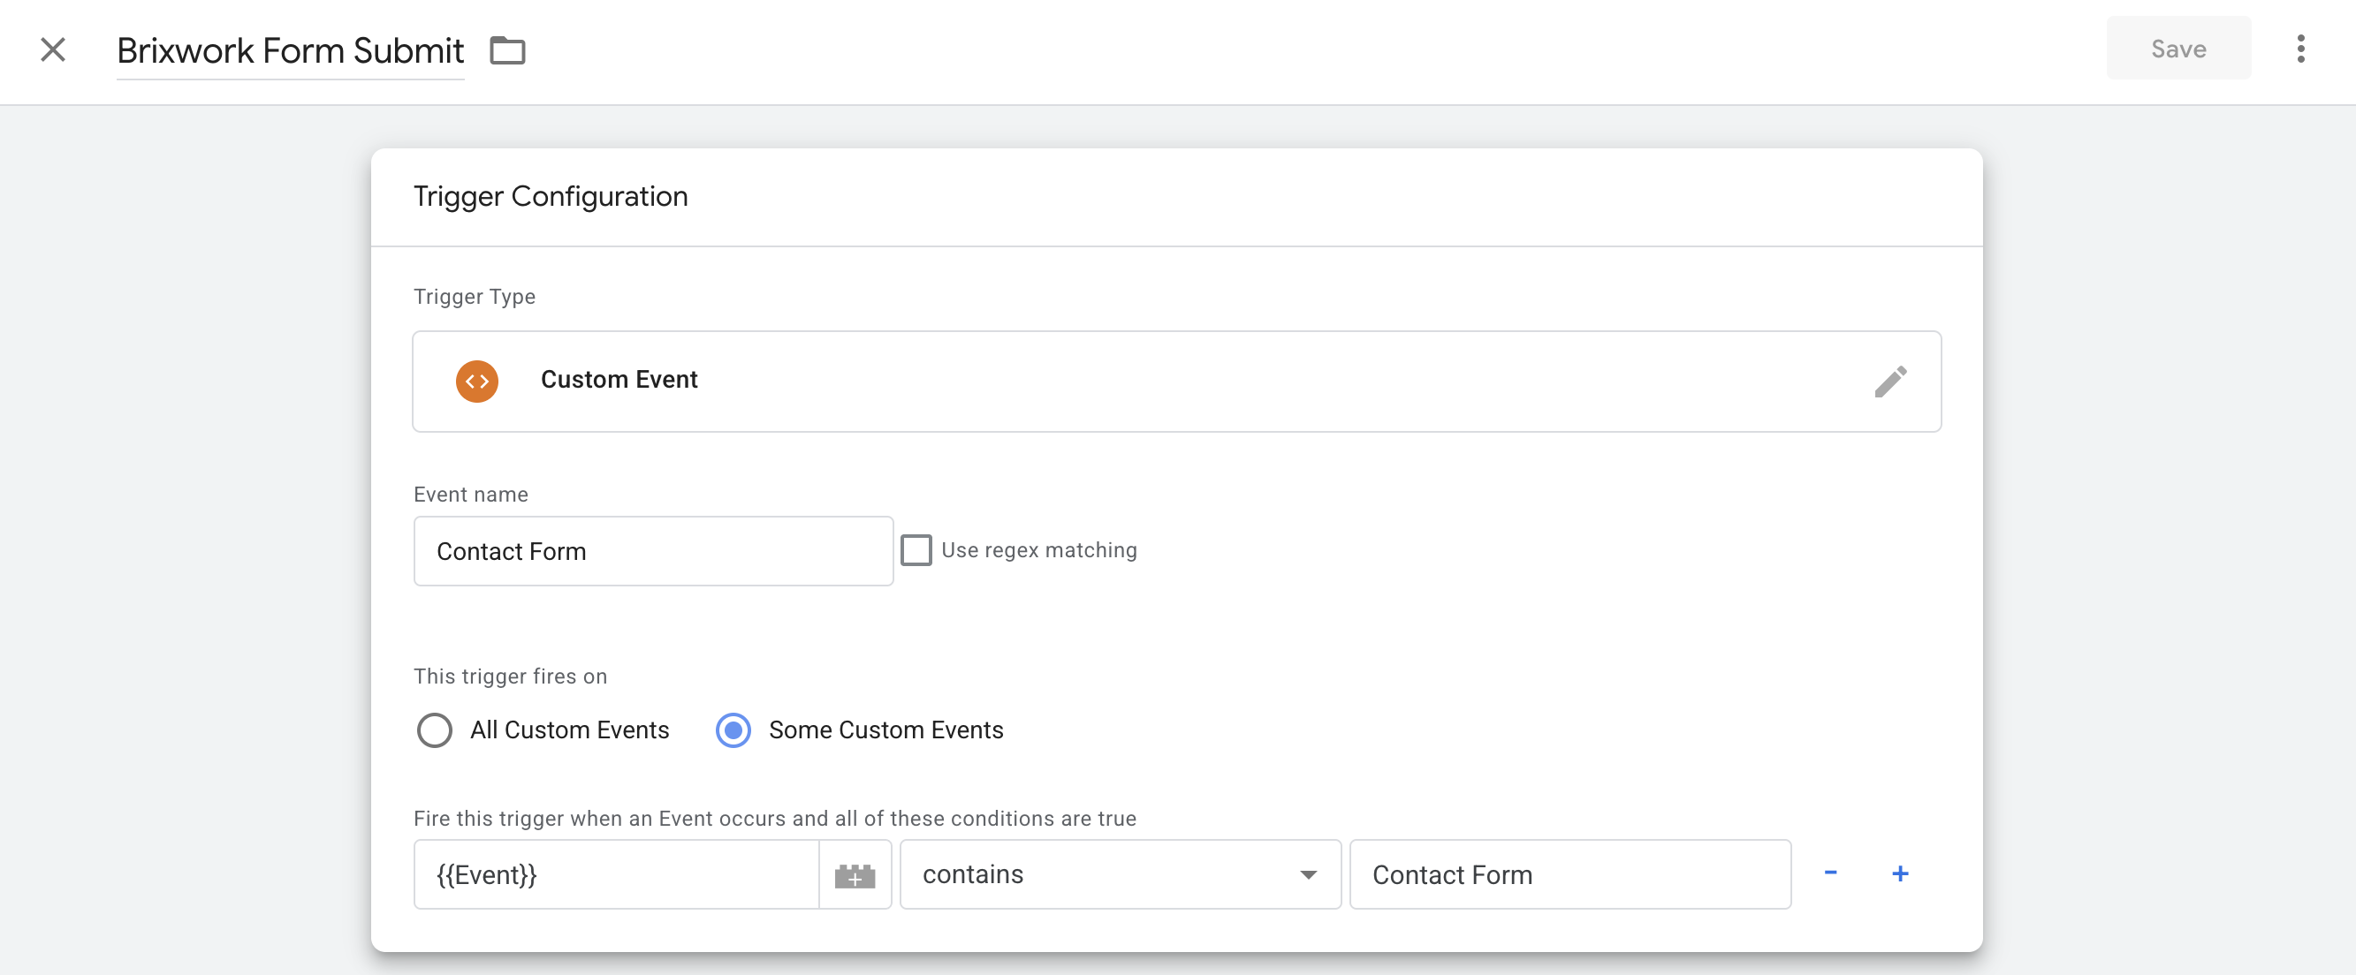
Task: Click the condition value Contact Form field
Action: coord(1569,875)
